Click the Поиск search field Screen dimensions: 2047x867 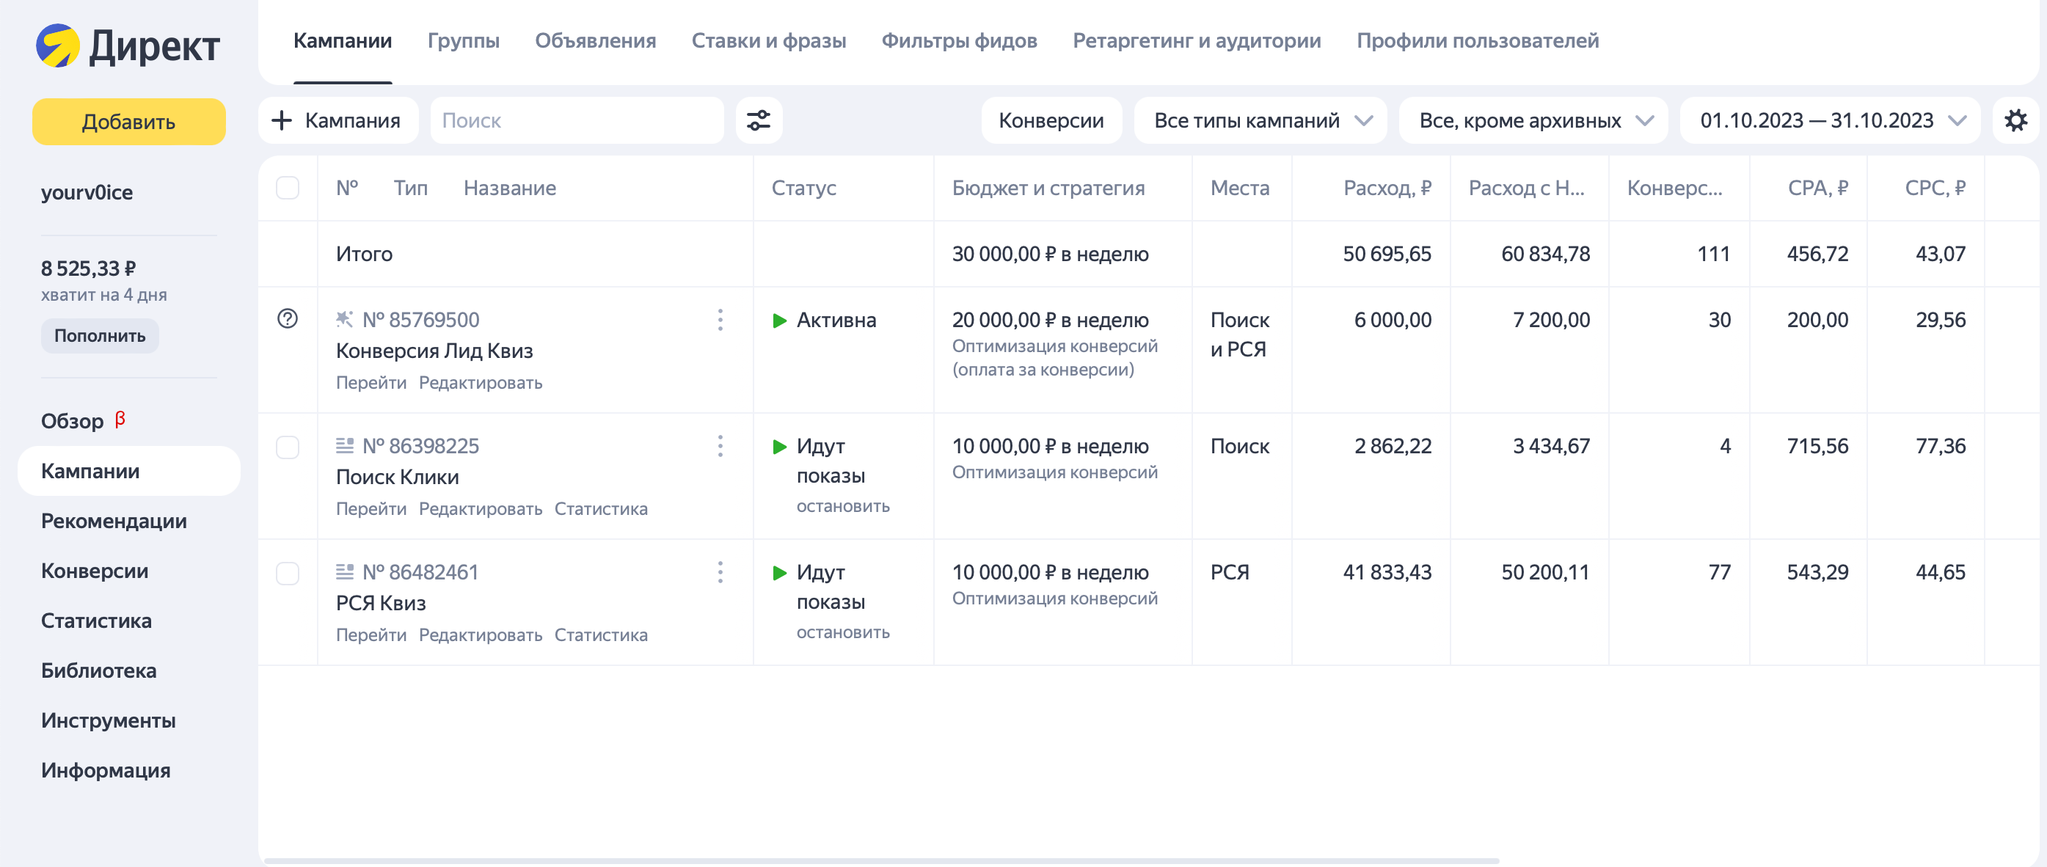point(576,121)
